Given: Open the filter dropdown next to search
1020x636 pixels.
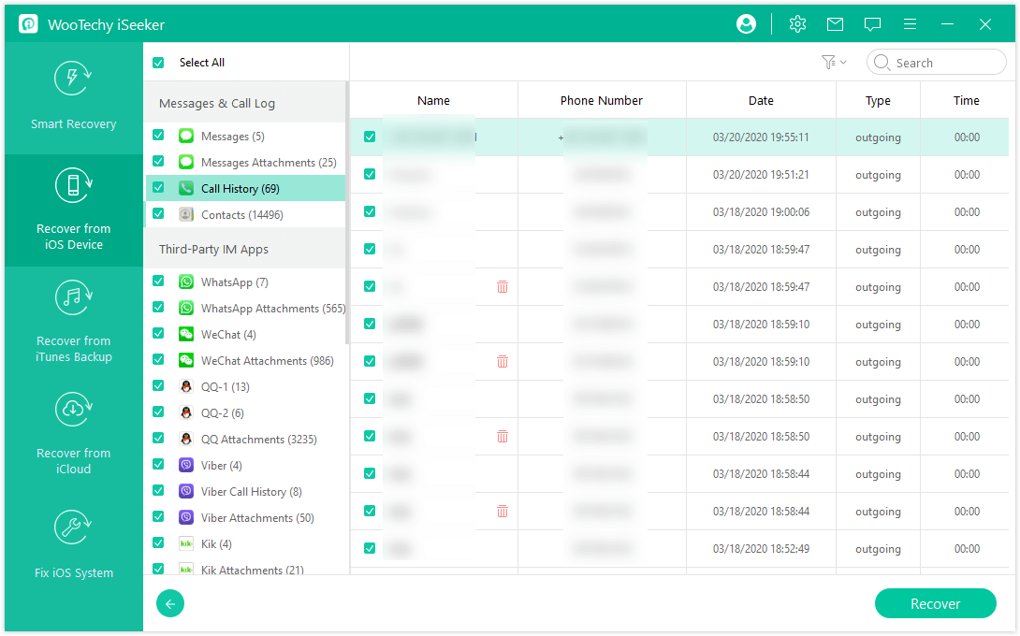Looking at the screenshot, I should tap(833, 63).
